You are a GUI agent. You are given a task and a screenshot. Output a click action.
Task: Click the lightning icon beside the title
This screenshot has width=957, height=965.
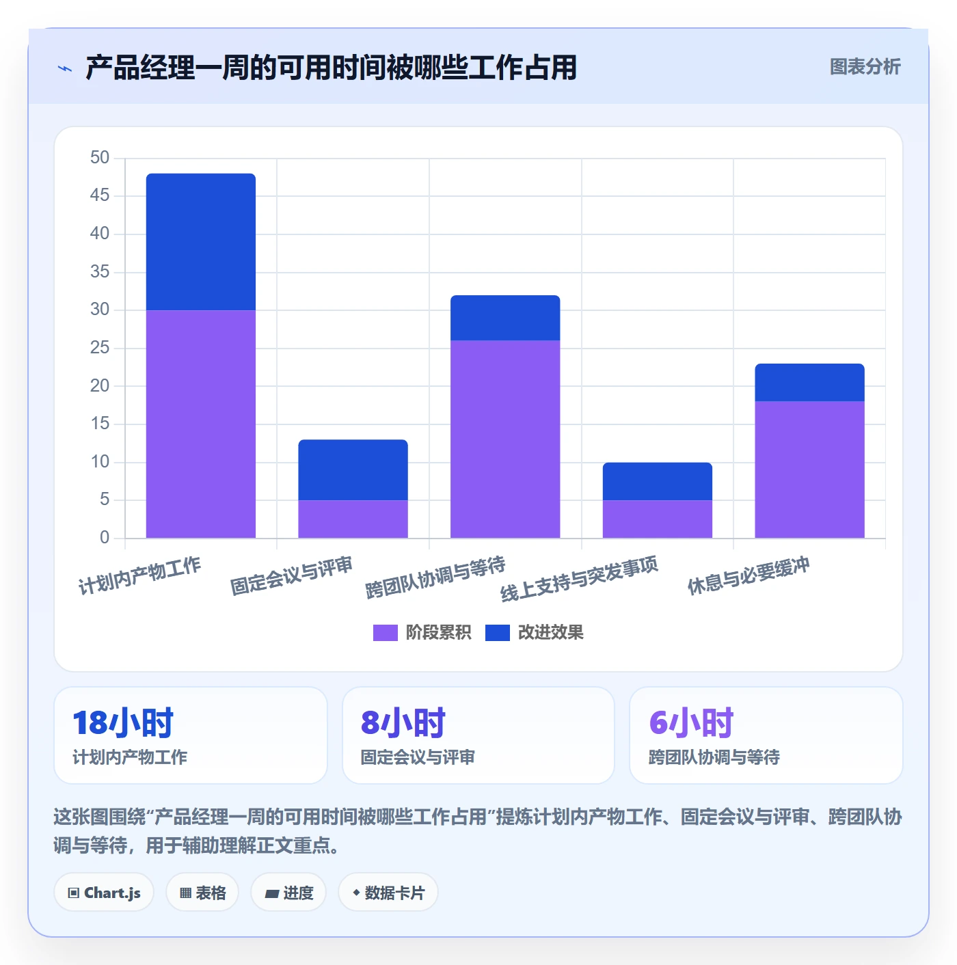point(65,68)
